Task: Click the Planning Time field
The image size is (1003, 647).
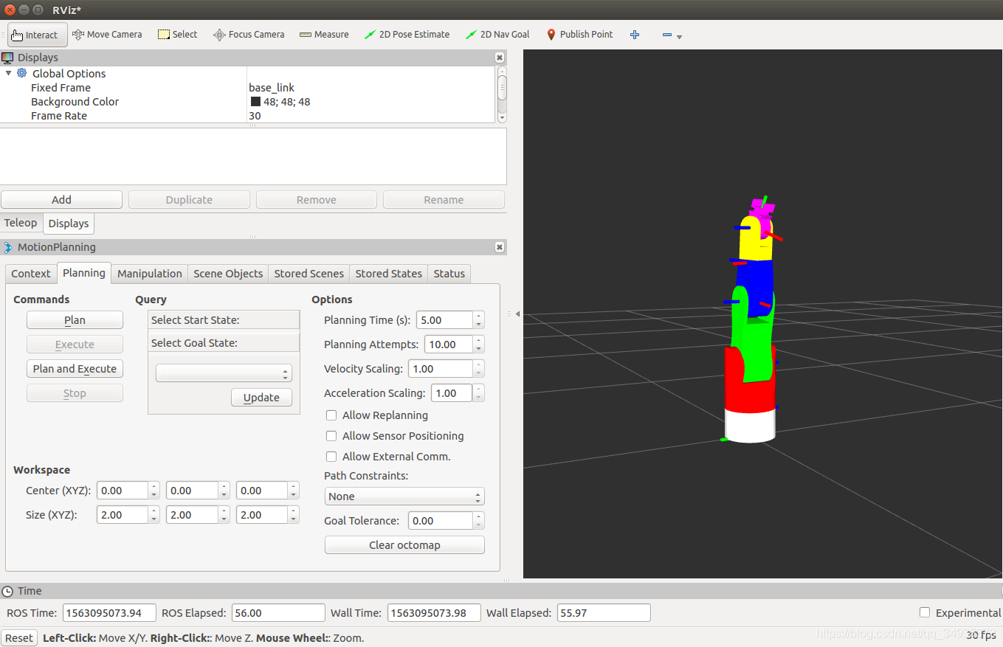Action: (444, 320)
